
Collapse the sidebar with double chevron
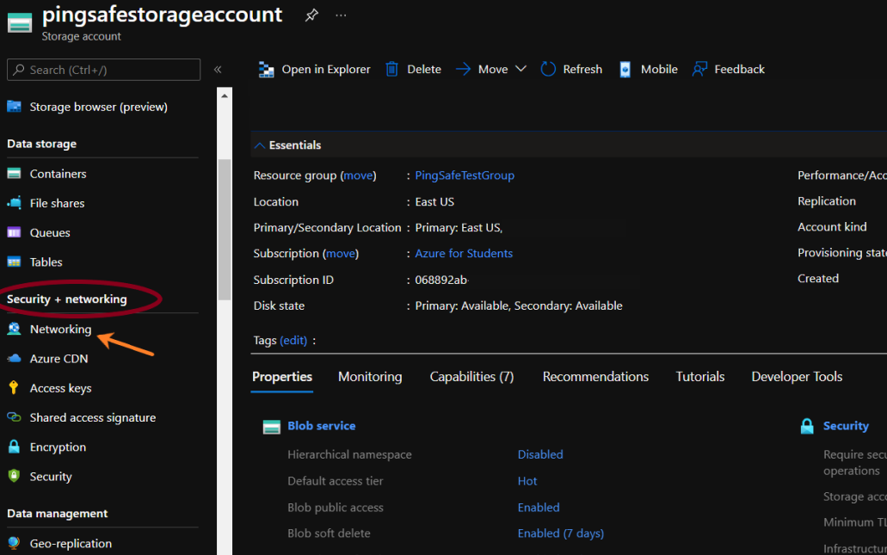218,70
